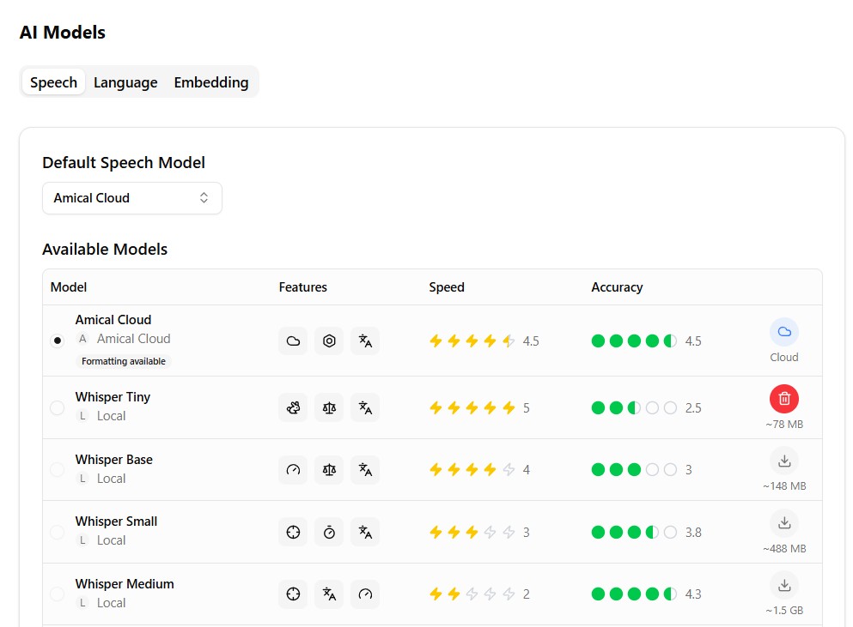Click the Whisper Small model name

tap(116, 521)
